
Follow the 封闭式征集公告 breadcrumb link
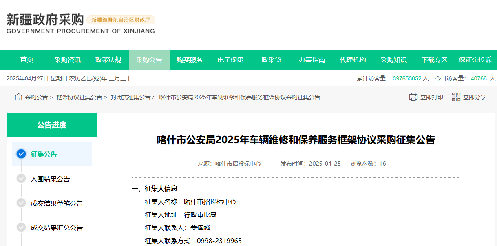[x=130, y=97]
